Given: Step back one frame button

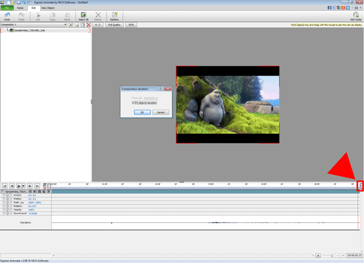Looking at the screenshot, I should coord(12,186).
